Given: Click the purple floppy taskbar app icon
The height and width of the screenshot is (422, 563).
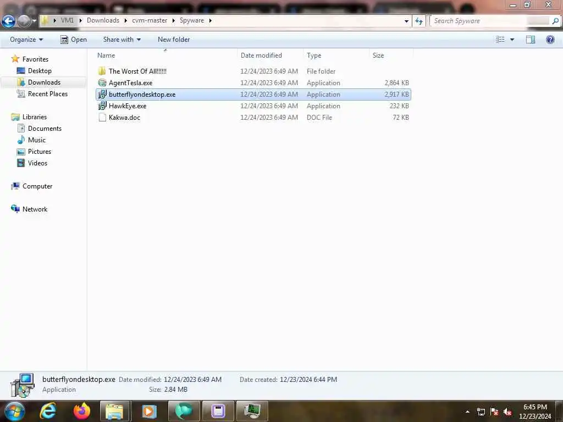Looking at the screenshot, I should tap(218, 411).
